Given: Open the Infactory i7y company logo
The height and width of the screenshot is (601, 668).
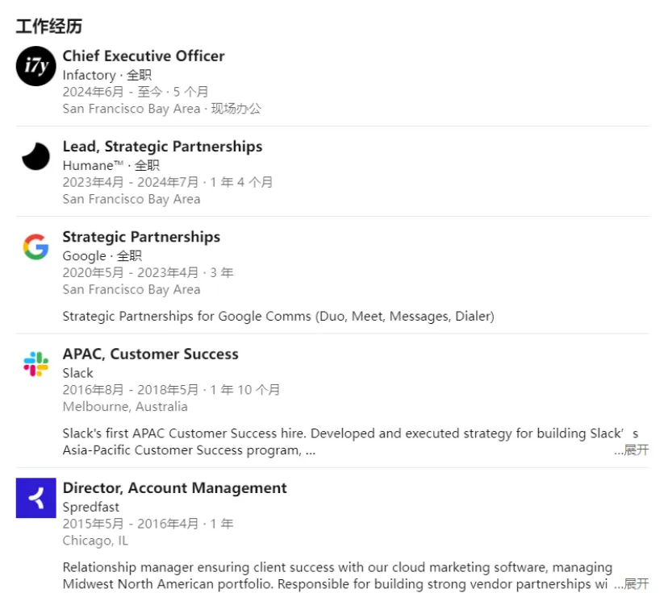Looking at the screenshot, I should pos(35,66).
